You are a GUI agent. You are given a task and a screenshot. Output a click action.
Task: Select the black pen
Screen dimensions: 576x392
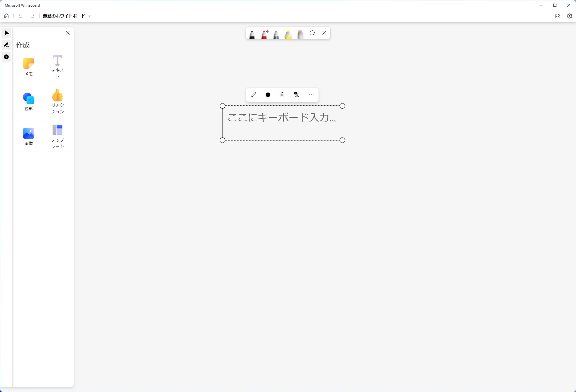252,34
